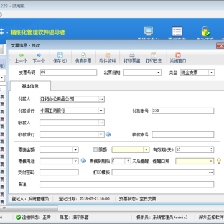
Task: Click green check icon by 连接状态
Action: point(19,217)
